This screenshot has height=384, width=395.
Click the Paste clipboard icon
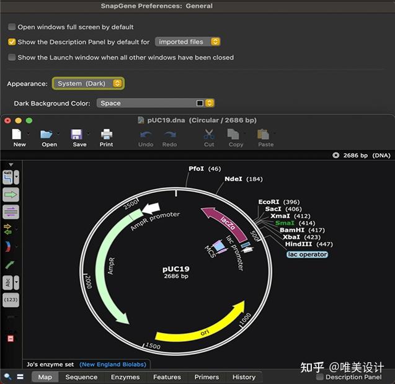tap(263, 134)
